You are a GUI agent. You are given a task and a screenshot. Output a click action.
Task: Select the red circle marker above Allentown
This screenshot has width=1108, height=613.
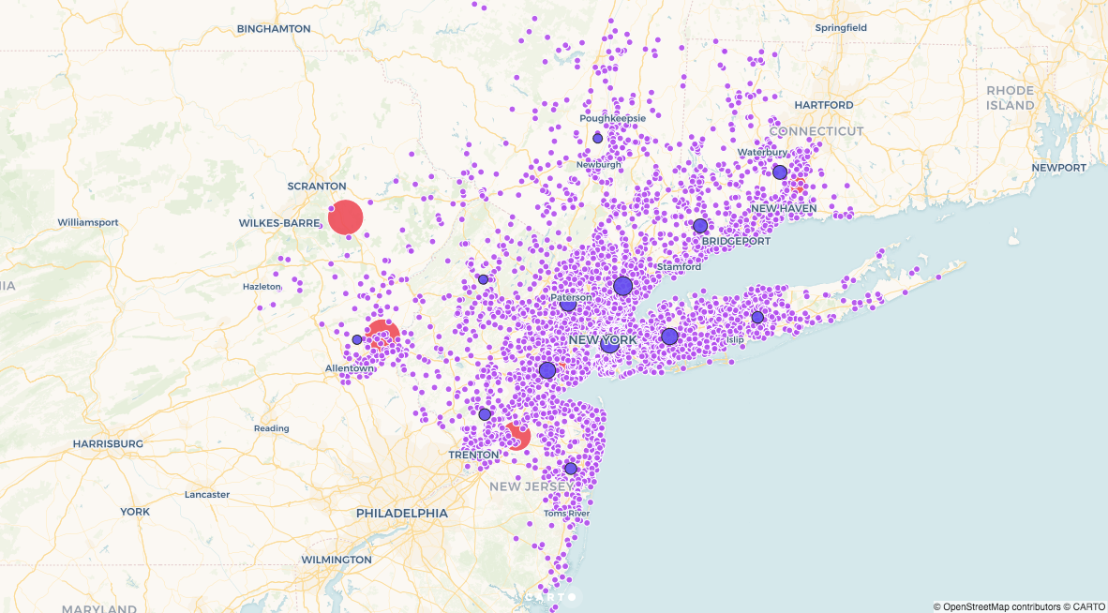(382, 336)
